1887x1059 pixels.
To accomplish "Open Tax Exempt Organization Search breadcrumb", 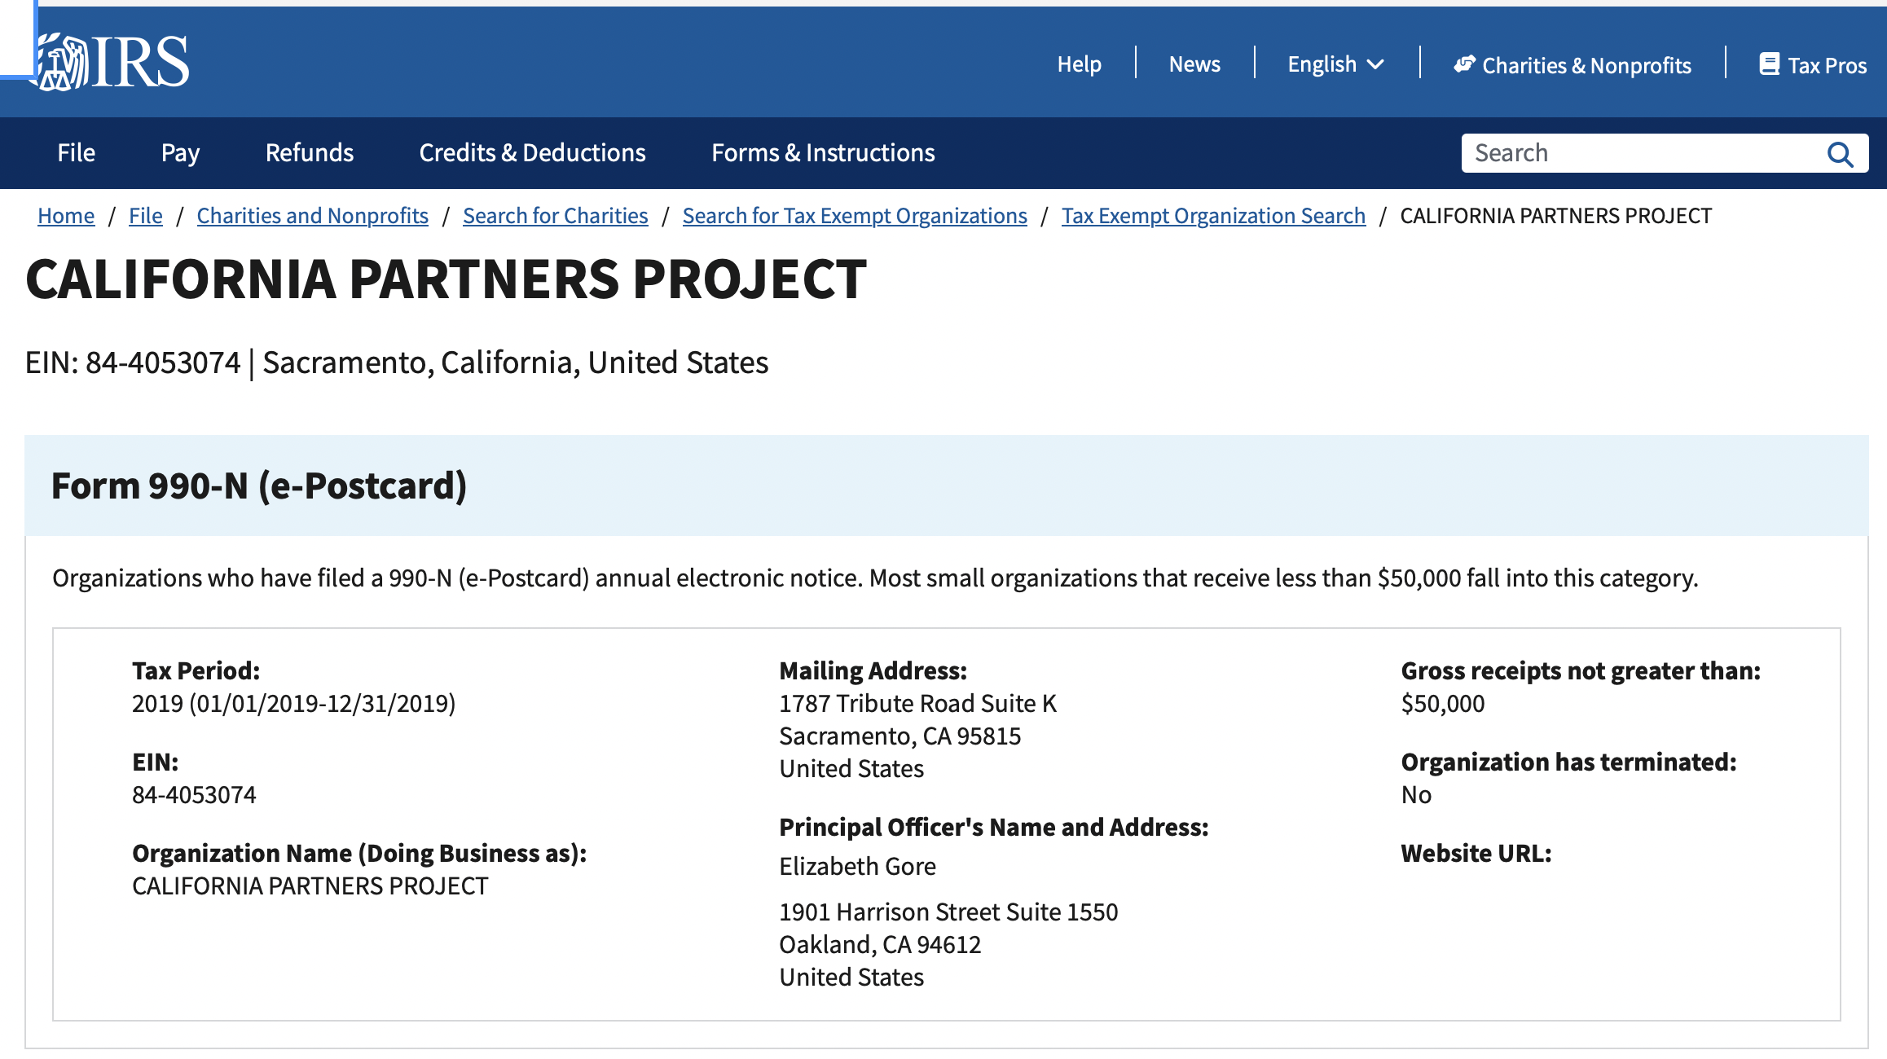I will click(x=1213, y=216).
